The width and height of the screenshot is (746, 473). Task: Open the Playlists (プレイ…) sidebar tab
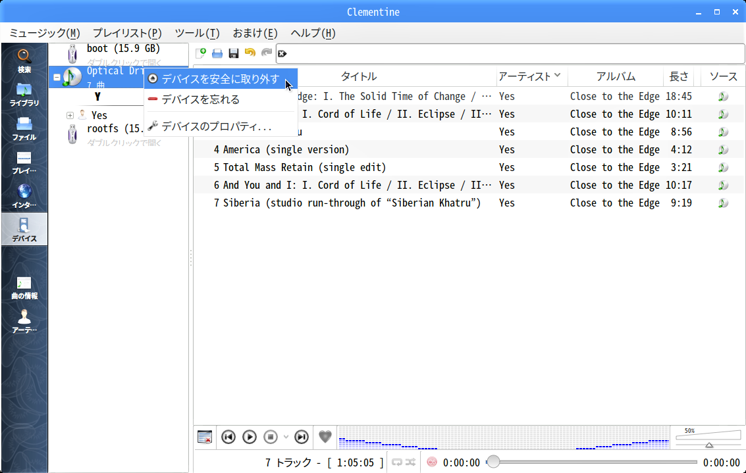24,162
